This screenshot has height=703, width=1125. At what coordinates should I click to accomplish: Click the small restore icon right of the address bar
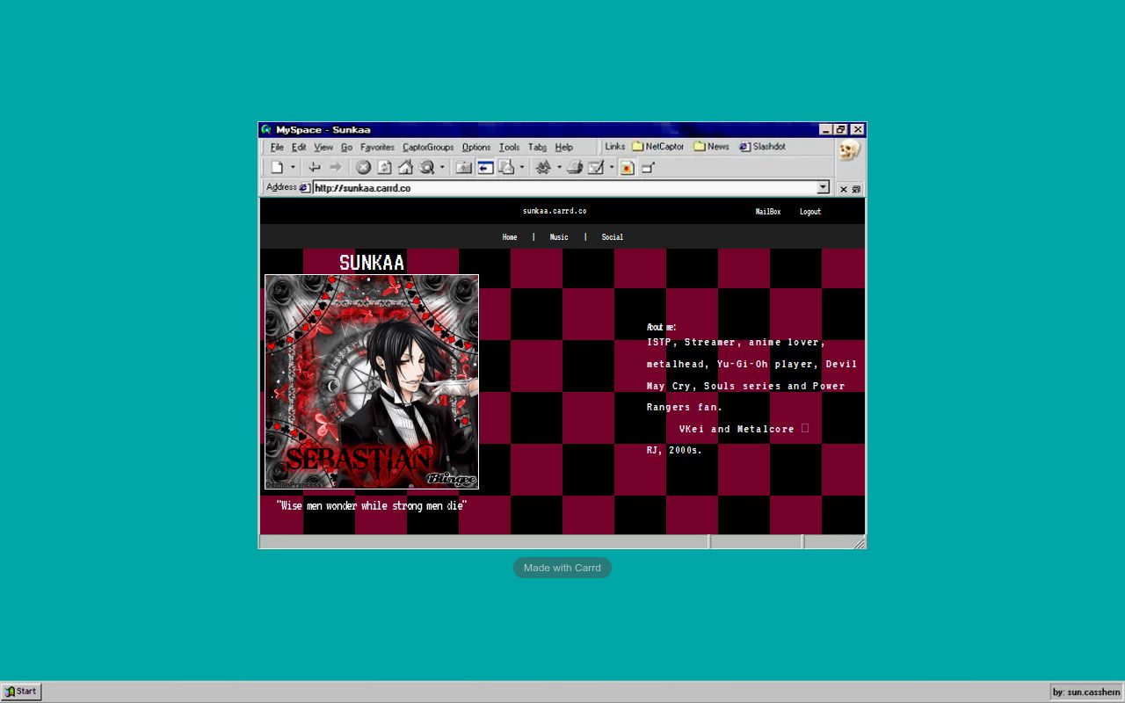(x=856, y=189)
